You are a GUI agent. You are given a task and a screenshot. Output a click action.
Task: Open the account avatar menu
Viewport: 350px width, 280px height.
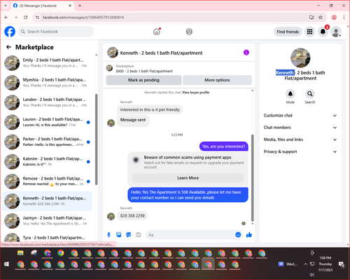point(336,32)
